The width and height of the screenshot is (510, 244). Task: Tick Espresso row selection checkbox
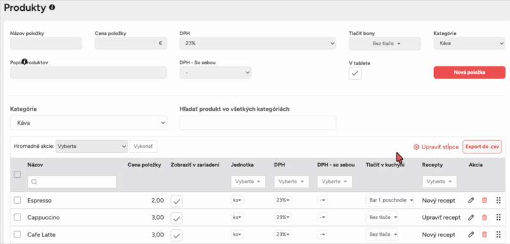17,200
